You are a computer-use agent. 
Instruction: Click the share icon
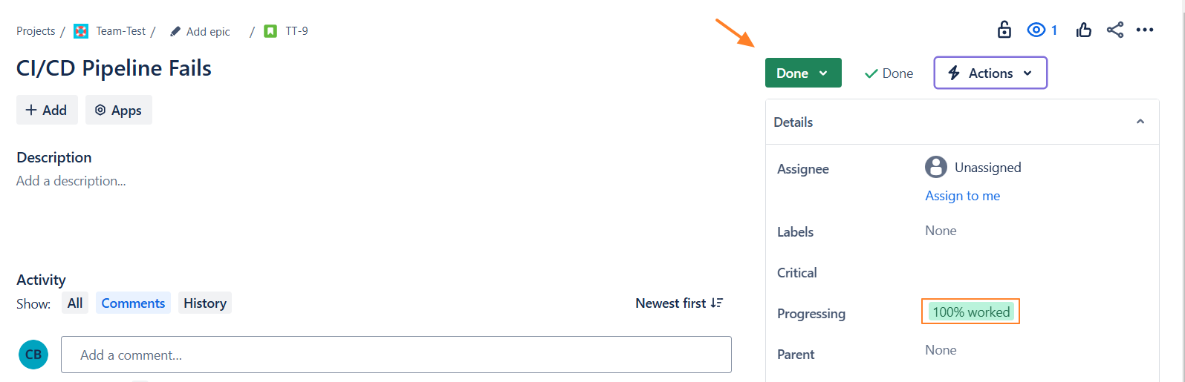[1114, 30]
